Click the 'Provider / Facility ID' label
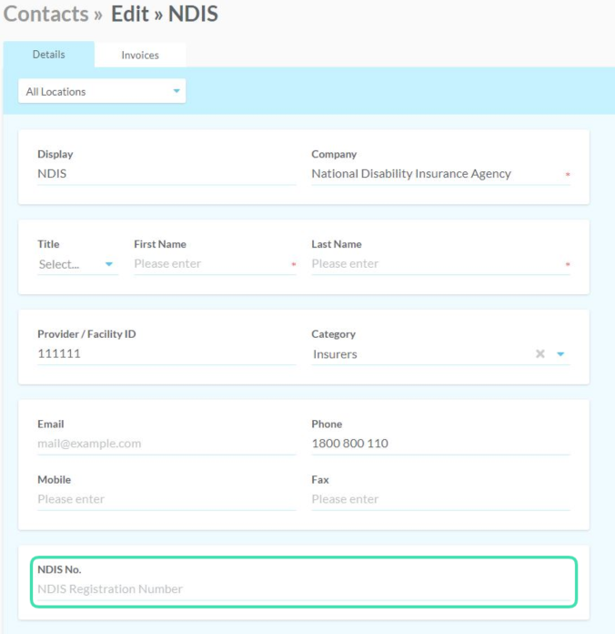 point(86,334)
